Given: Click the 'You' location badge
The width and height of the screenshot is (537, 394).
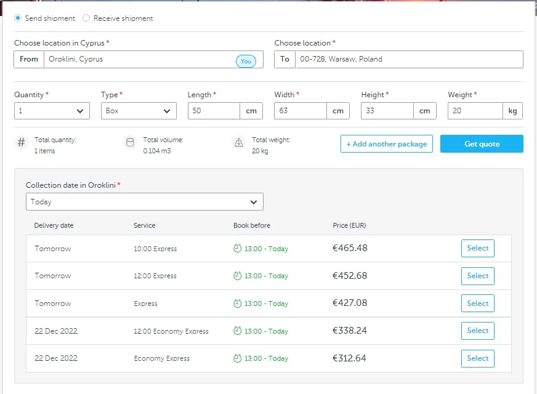Looking at the screenshot, I should click(246, 61).
